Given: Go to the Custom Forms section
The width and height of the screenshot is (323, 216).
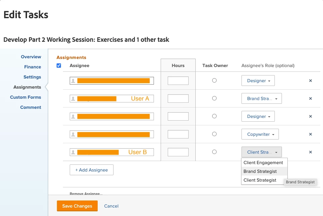Looking at the screenshot, I should 26,97.
